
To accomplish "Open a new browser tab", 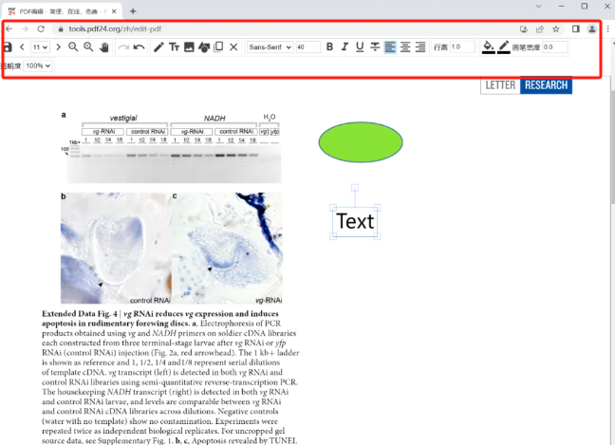I will click(x=133, y=11).
